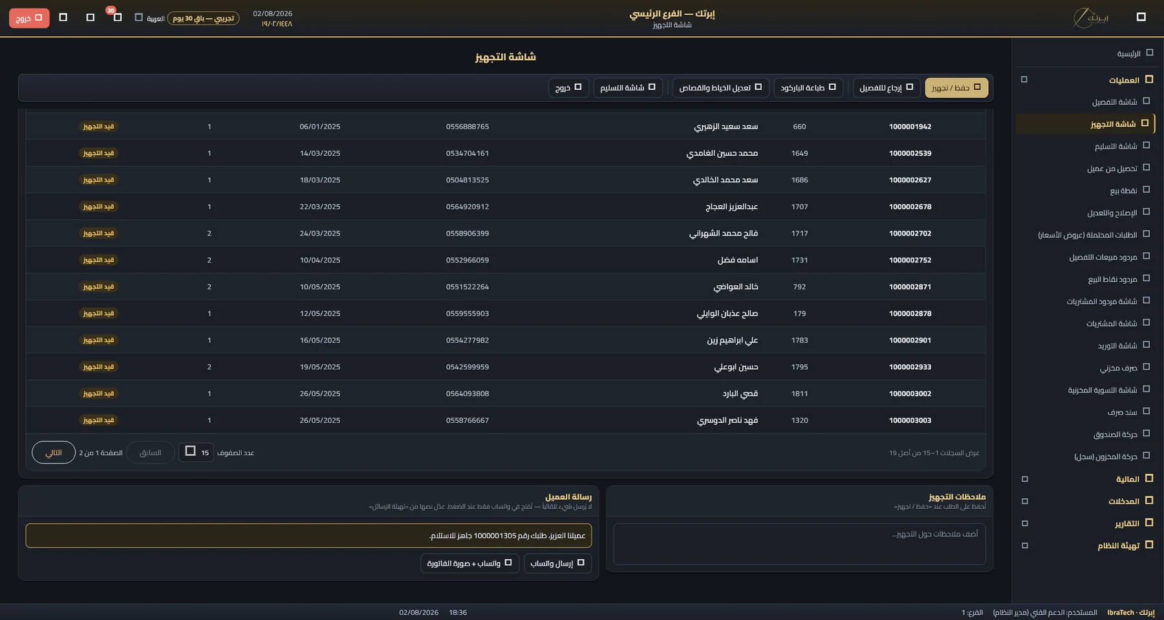The image size is (1164, 620).
Task: Click the مردود مبيعات التفصيل sidebar icon
Action: click(x=1146, y=257)
